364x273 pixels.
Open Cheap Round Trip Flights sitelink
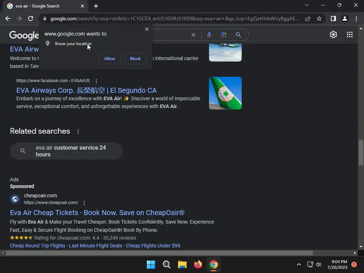[38, 246]
